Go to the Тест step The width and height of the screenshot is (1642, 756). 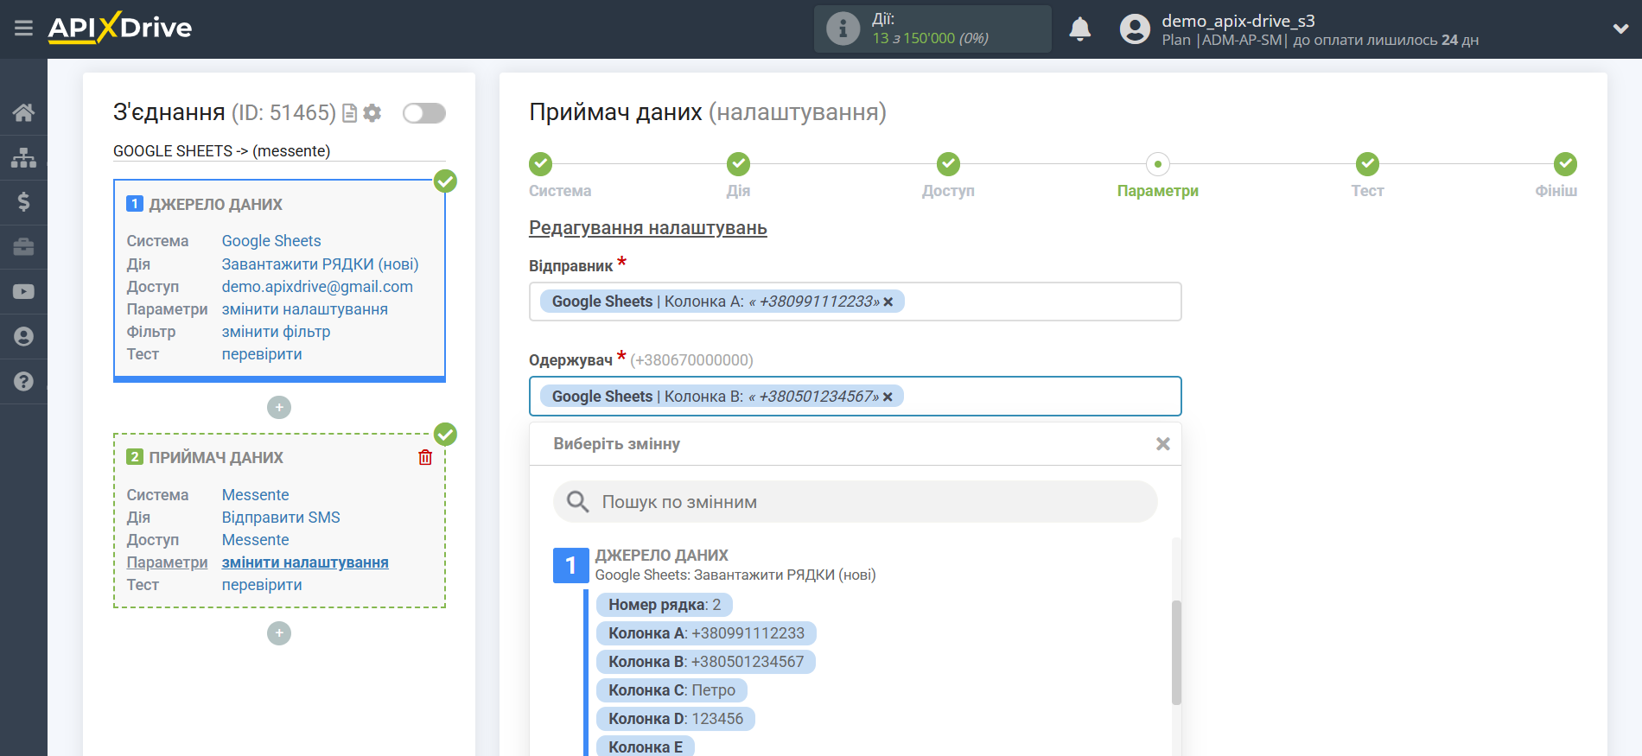point(1367,175)
